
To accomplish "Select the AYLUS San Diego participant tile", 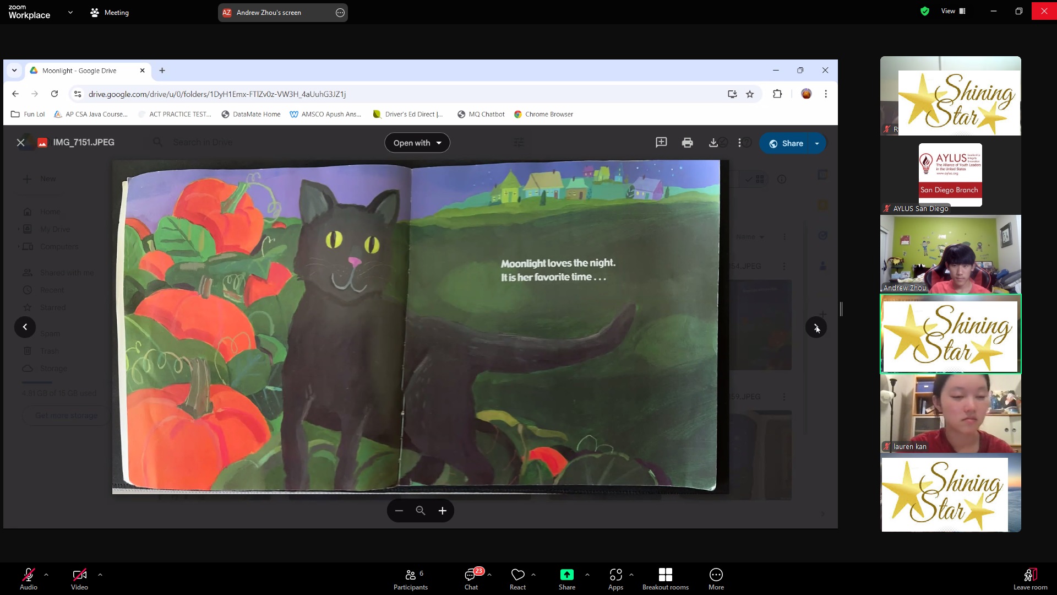I will pos(951,175).
